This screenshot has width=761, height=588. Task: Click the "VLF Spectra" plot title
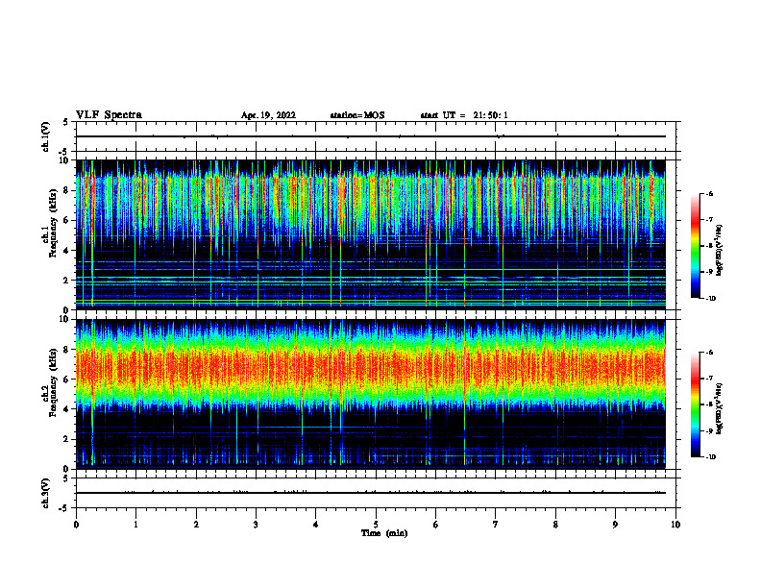(109, 115)
